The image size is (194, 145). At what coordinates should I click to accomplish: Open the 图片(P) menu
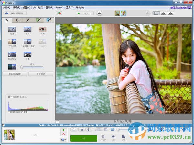tap(49, 8)
